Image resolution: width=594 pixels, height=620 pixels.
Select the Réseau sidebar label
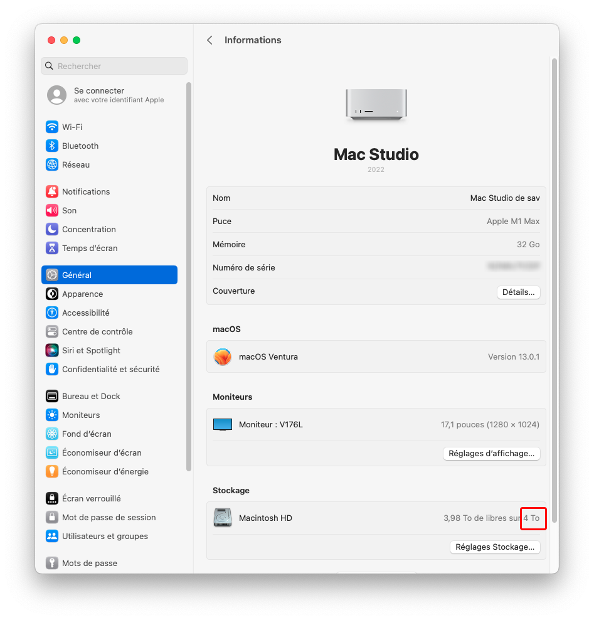(76, 164)
